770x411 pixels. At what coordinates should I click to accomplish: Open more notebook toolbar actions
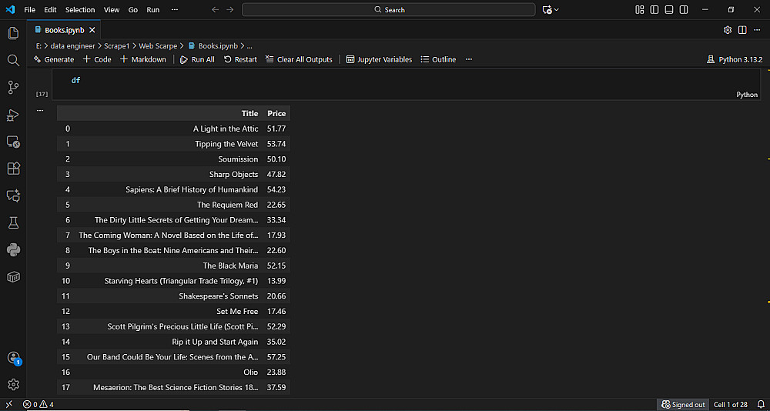[x=469, y=59]
